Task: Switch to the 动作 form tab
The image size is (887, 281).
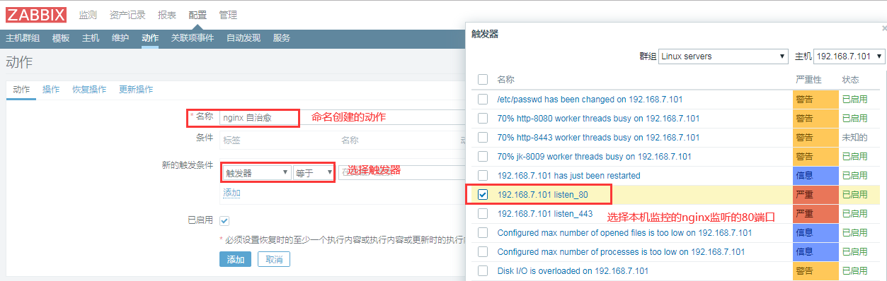Action: point(21,90)
